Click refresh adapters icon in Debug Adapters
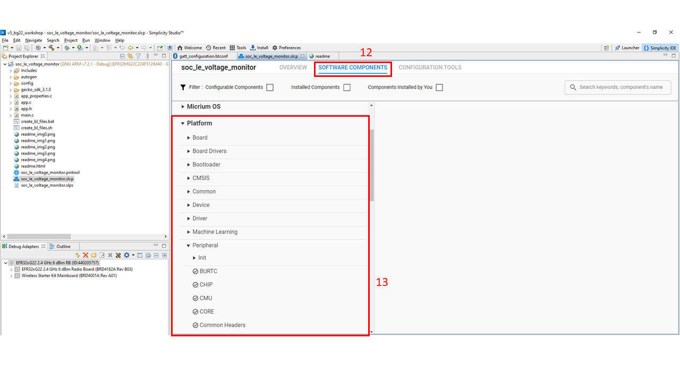This screenshot has height=382, width=680. click(78, 255)
